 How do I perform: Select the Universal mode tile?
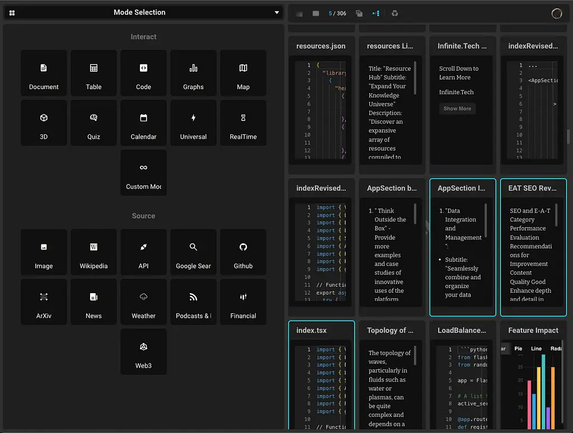point(193,123)
